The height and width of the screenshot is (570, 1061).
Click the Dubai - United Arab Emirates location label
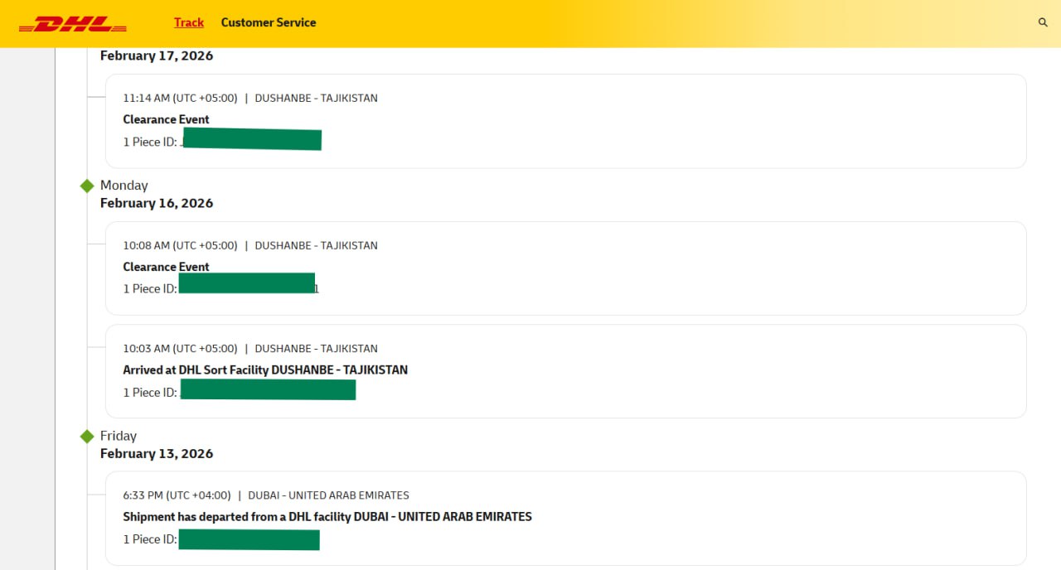coord(328,495)
